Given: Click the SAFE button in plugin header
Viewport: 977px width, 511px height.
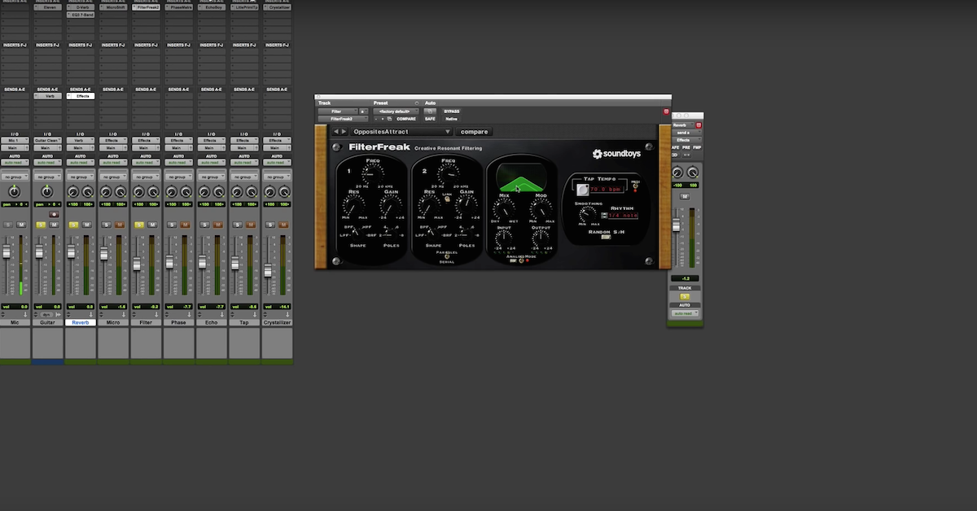Looking at the screenshot, I should coord(430,119).
